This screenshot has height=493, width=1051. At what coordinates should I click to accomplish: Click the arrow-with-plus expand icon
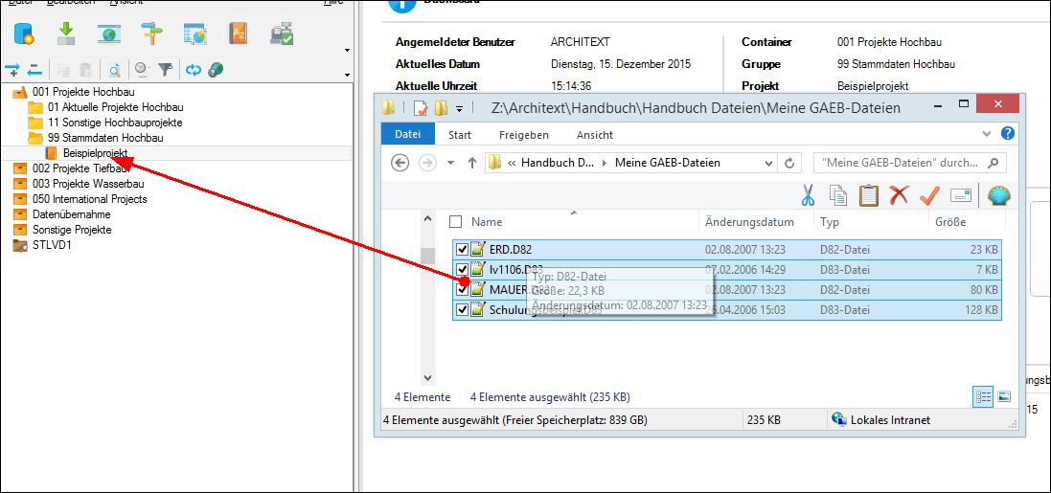coord(12,69)
